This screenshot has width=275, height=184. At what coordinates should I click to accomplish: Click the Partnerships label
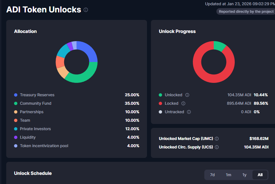[x=32, y=112]
